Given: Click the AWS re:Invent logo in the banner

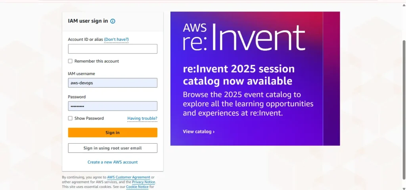Looking at the screenshot, I should 244,37.
